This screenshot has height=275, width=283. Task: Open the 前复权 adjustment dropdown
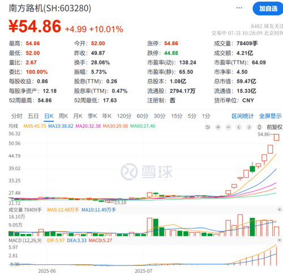click(275, 127)
